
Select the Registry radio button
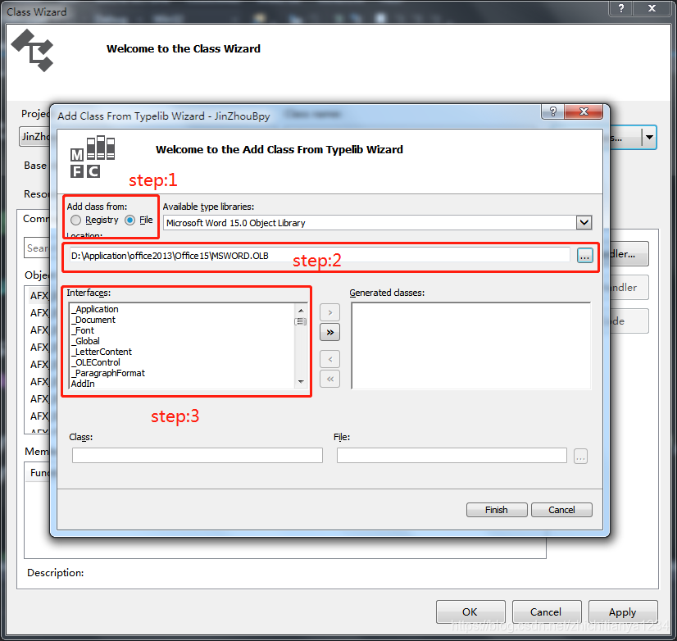(75, 220)
